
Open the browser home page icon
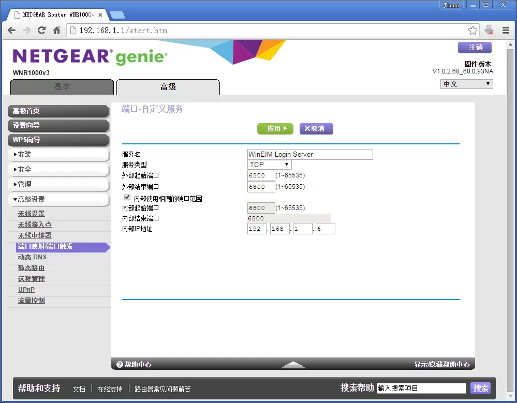[x=57, y=31]
